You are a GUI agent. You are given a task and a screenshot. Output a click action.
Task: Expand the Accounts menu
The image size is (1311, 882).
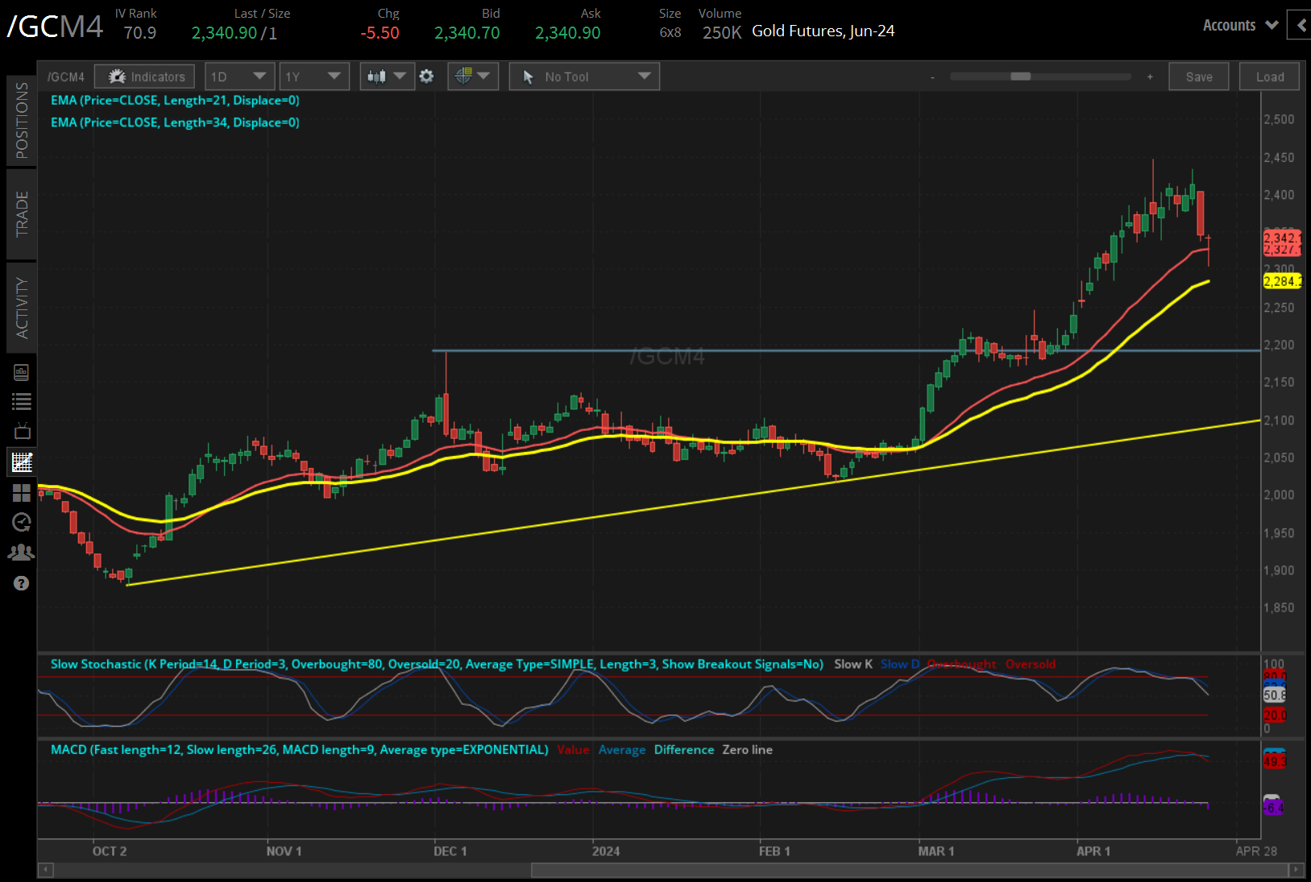(1240, 25)
